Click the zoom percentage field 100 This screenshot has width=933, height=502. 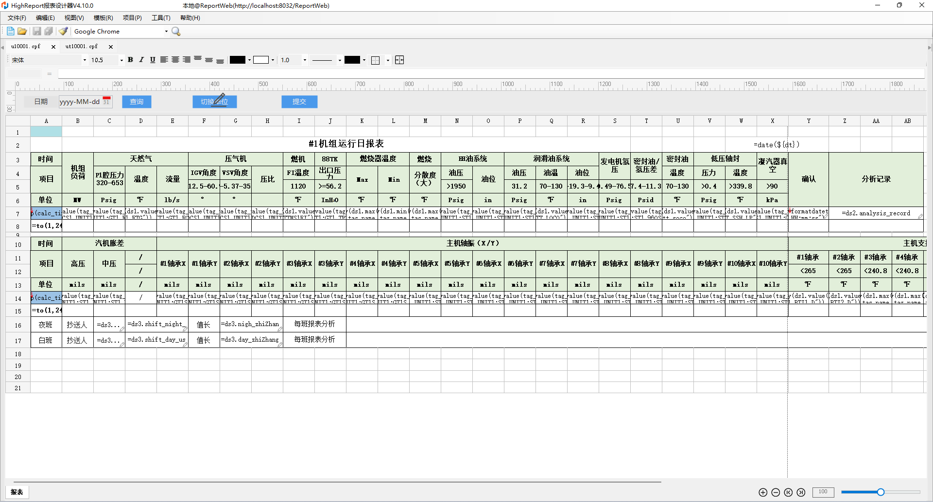coord(823,492)
